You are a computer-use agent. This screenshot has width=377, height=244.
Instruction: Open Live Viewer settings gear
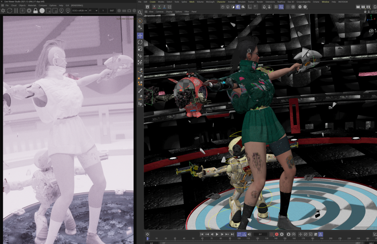click(29, 10)
